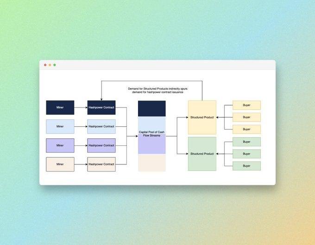The width and height of the screenshot is (315, 245).
Task: Pick the peach-colored Miner box
Action: pyautogui.click(x=60, y=164)
